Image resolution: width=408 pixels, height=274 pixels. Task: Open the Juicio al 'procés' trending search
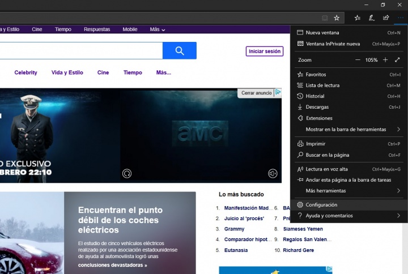point(244,219)
